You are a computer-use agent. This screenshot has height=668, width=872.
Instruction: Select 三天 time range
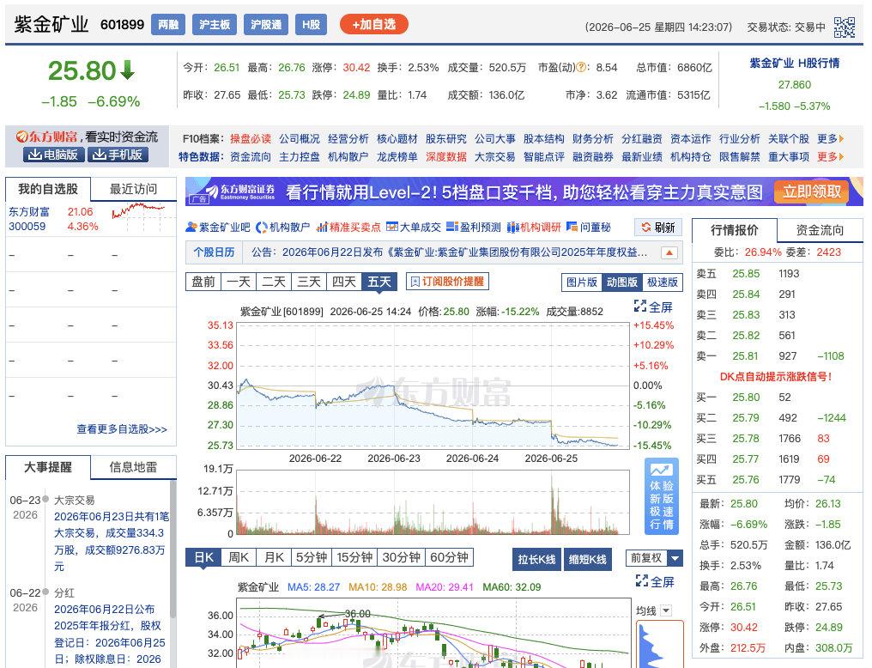(309, 282)
